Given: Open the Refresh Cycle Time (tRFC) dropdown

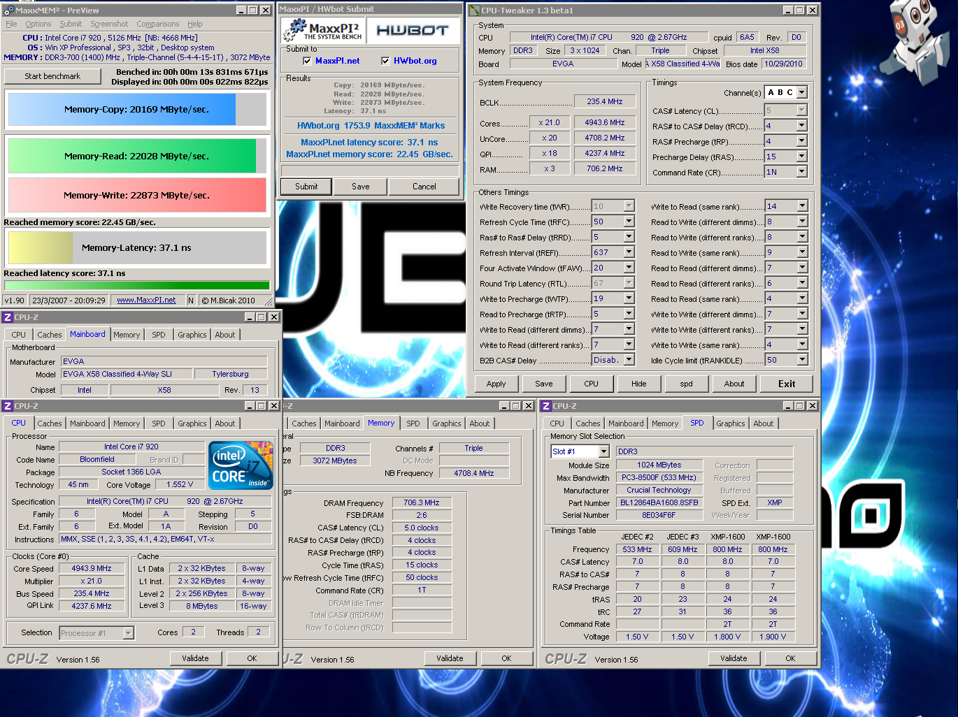Looking at the screenshot, I should 629,222.
